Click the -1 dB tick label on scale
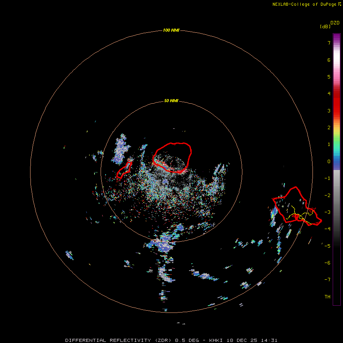 pyautogui.click(x=327, y=178)
